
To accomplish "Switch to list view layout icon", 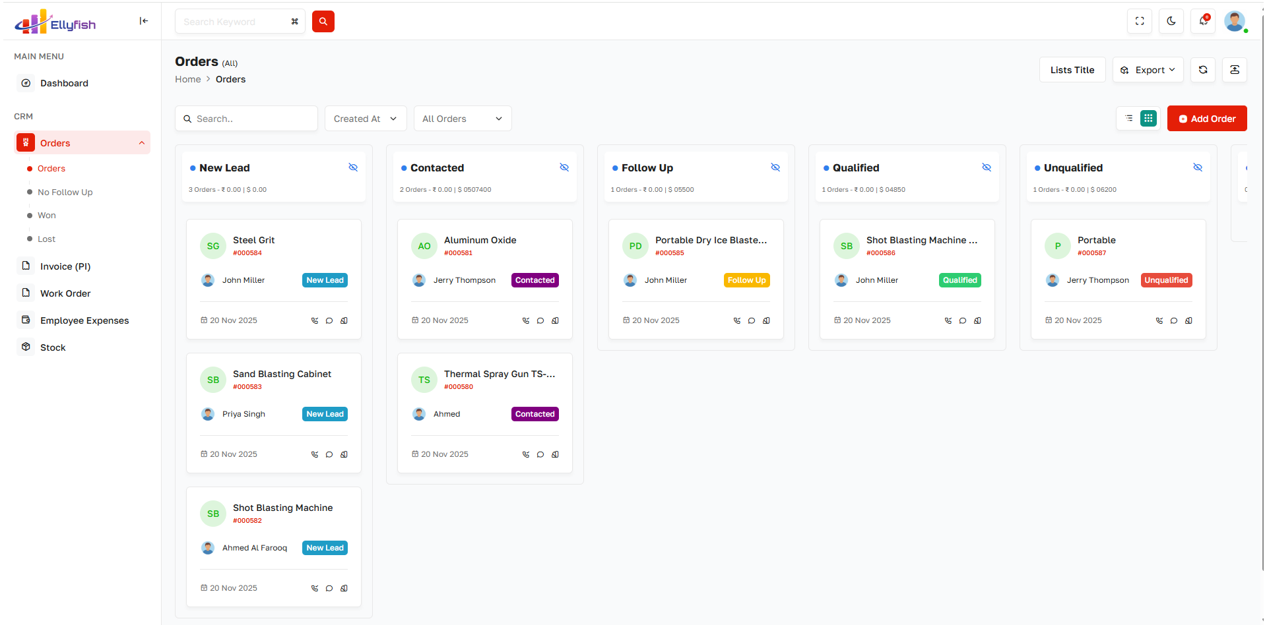I will 1129,118.
